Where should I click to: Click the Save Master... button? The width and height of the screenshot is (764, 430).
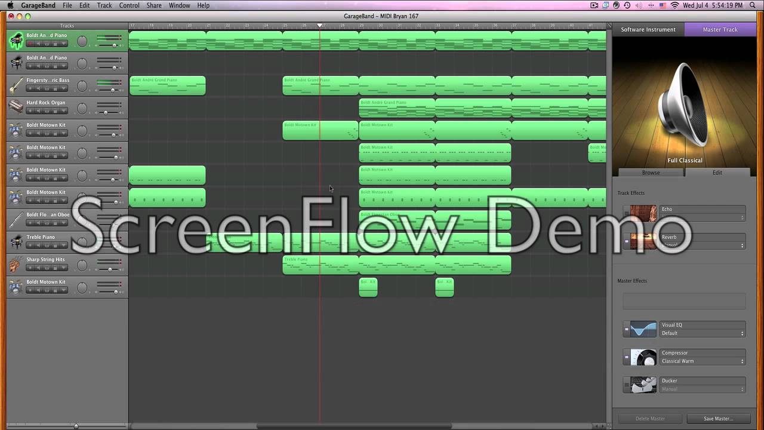[x=718, y=419]
